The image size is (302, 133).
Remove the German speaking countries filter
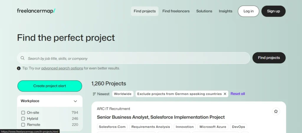pos(225,94)
